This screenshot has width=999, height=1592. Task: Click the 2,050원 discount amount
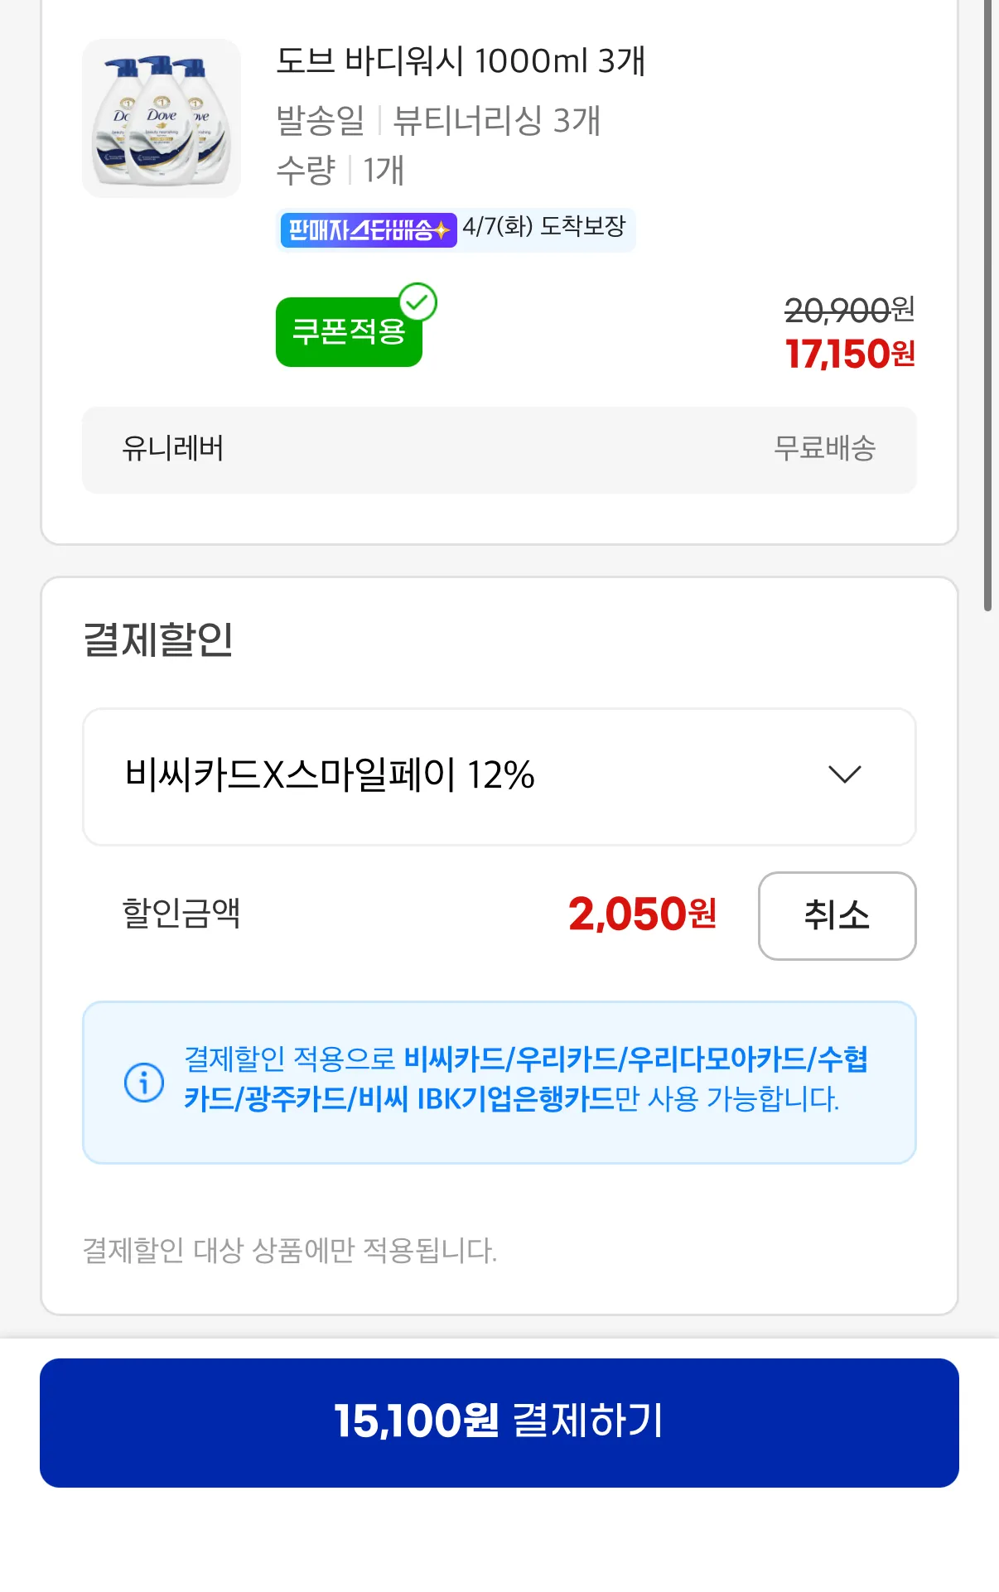(x=642, y=914)
